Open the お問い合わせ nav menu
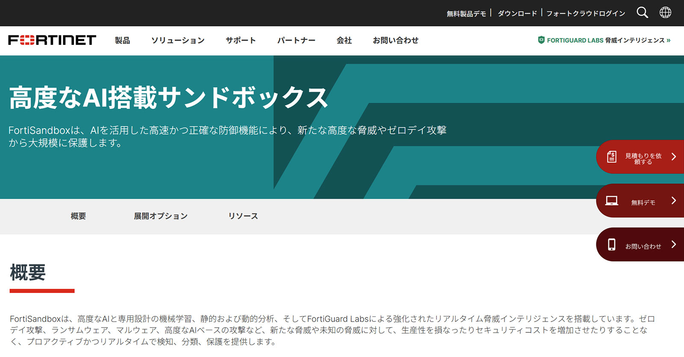The image size is (684, 357). [x=395, y=41]
